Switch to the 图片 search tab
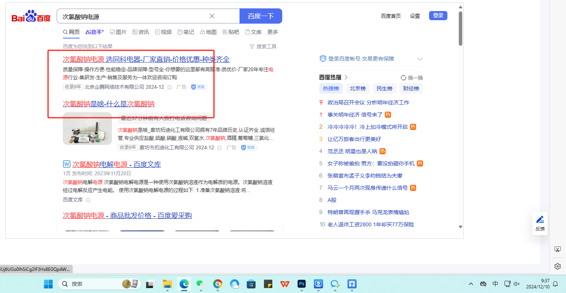The image size is (566, 293). 118,32
